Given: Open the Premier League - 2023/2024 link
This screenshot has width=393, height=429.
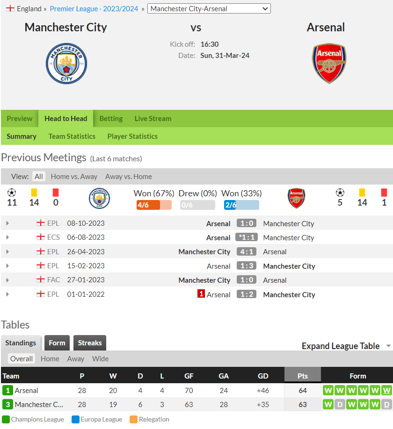Looking at the screenshot, I should tap(94, 9).
